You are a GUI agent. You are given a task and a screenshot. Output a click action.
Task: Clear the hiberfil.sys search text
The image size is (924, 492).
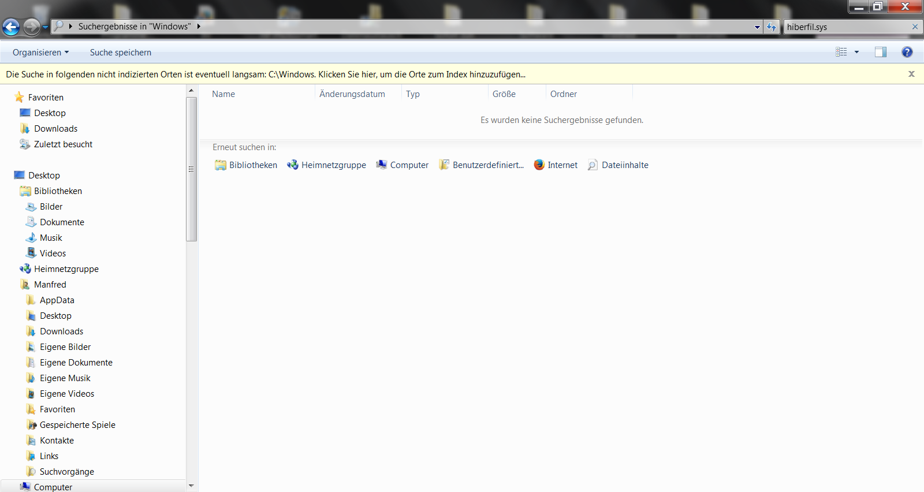coord(915,27)
